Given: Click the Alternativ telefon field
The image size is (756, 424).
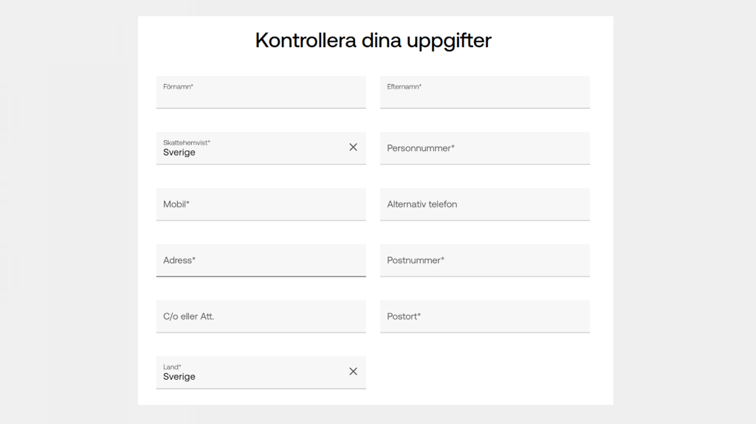Looking at the screenshot, I should (x=484, y=204).
